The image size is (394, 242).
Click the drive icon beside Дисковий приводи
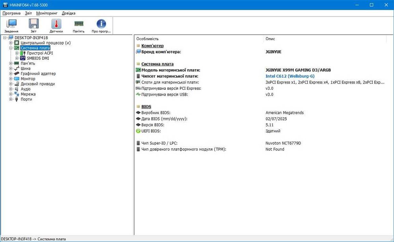tap(17, 84)
